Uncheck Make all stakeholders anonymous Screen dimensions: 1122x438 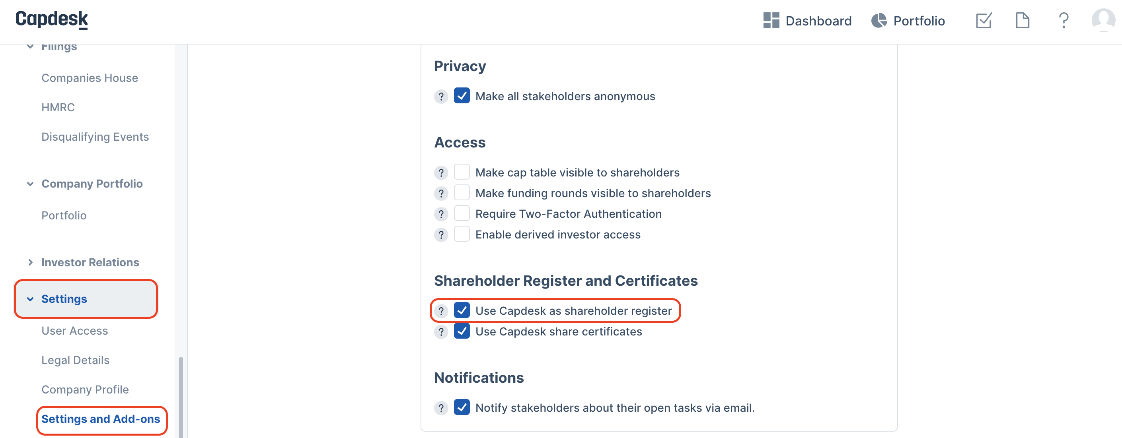click(461, 96)
